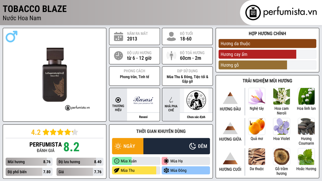Click the Hoa cam Neroli thumbnail
Viewport: 322px width, 181px height.
pos(281,96)
